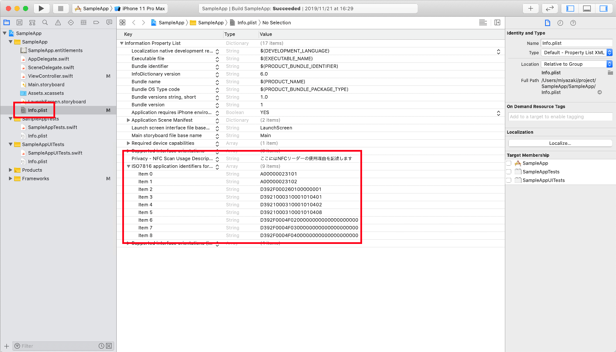Select the Item 0 value A00000023101
The width and height of the screenshot is (616, 352).
tap(279, 174)
